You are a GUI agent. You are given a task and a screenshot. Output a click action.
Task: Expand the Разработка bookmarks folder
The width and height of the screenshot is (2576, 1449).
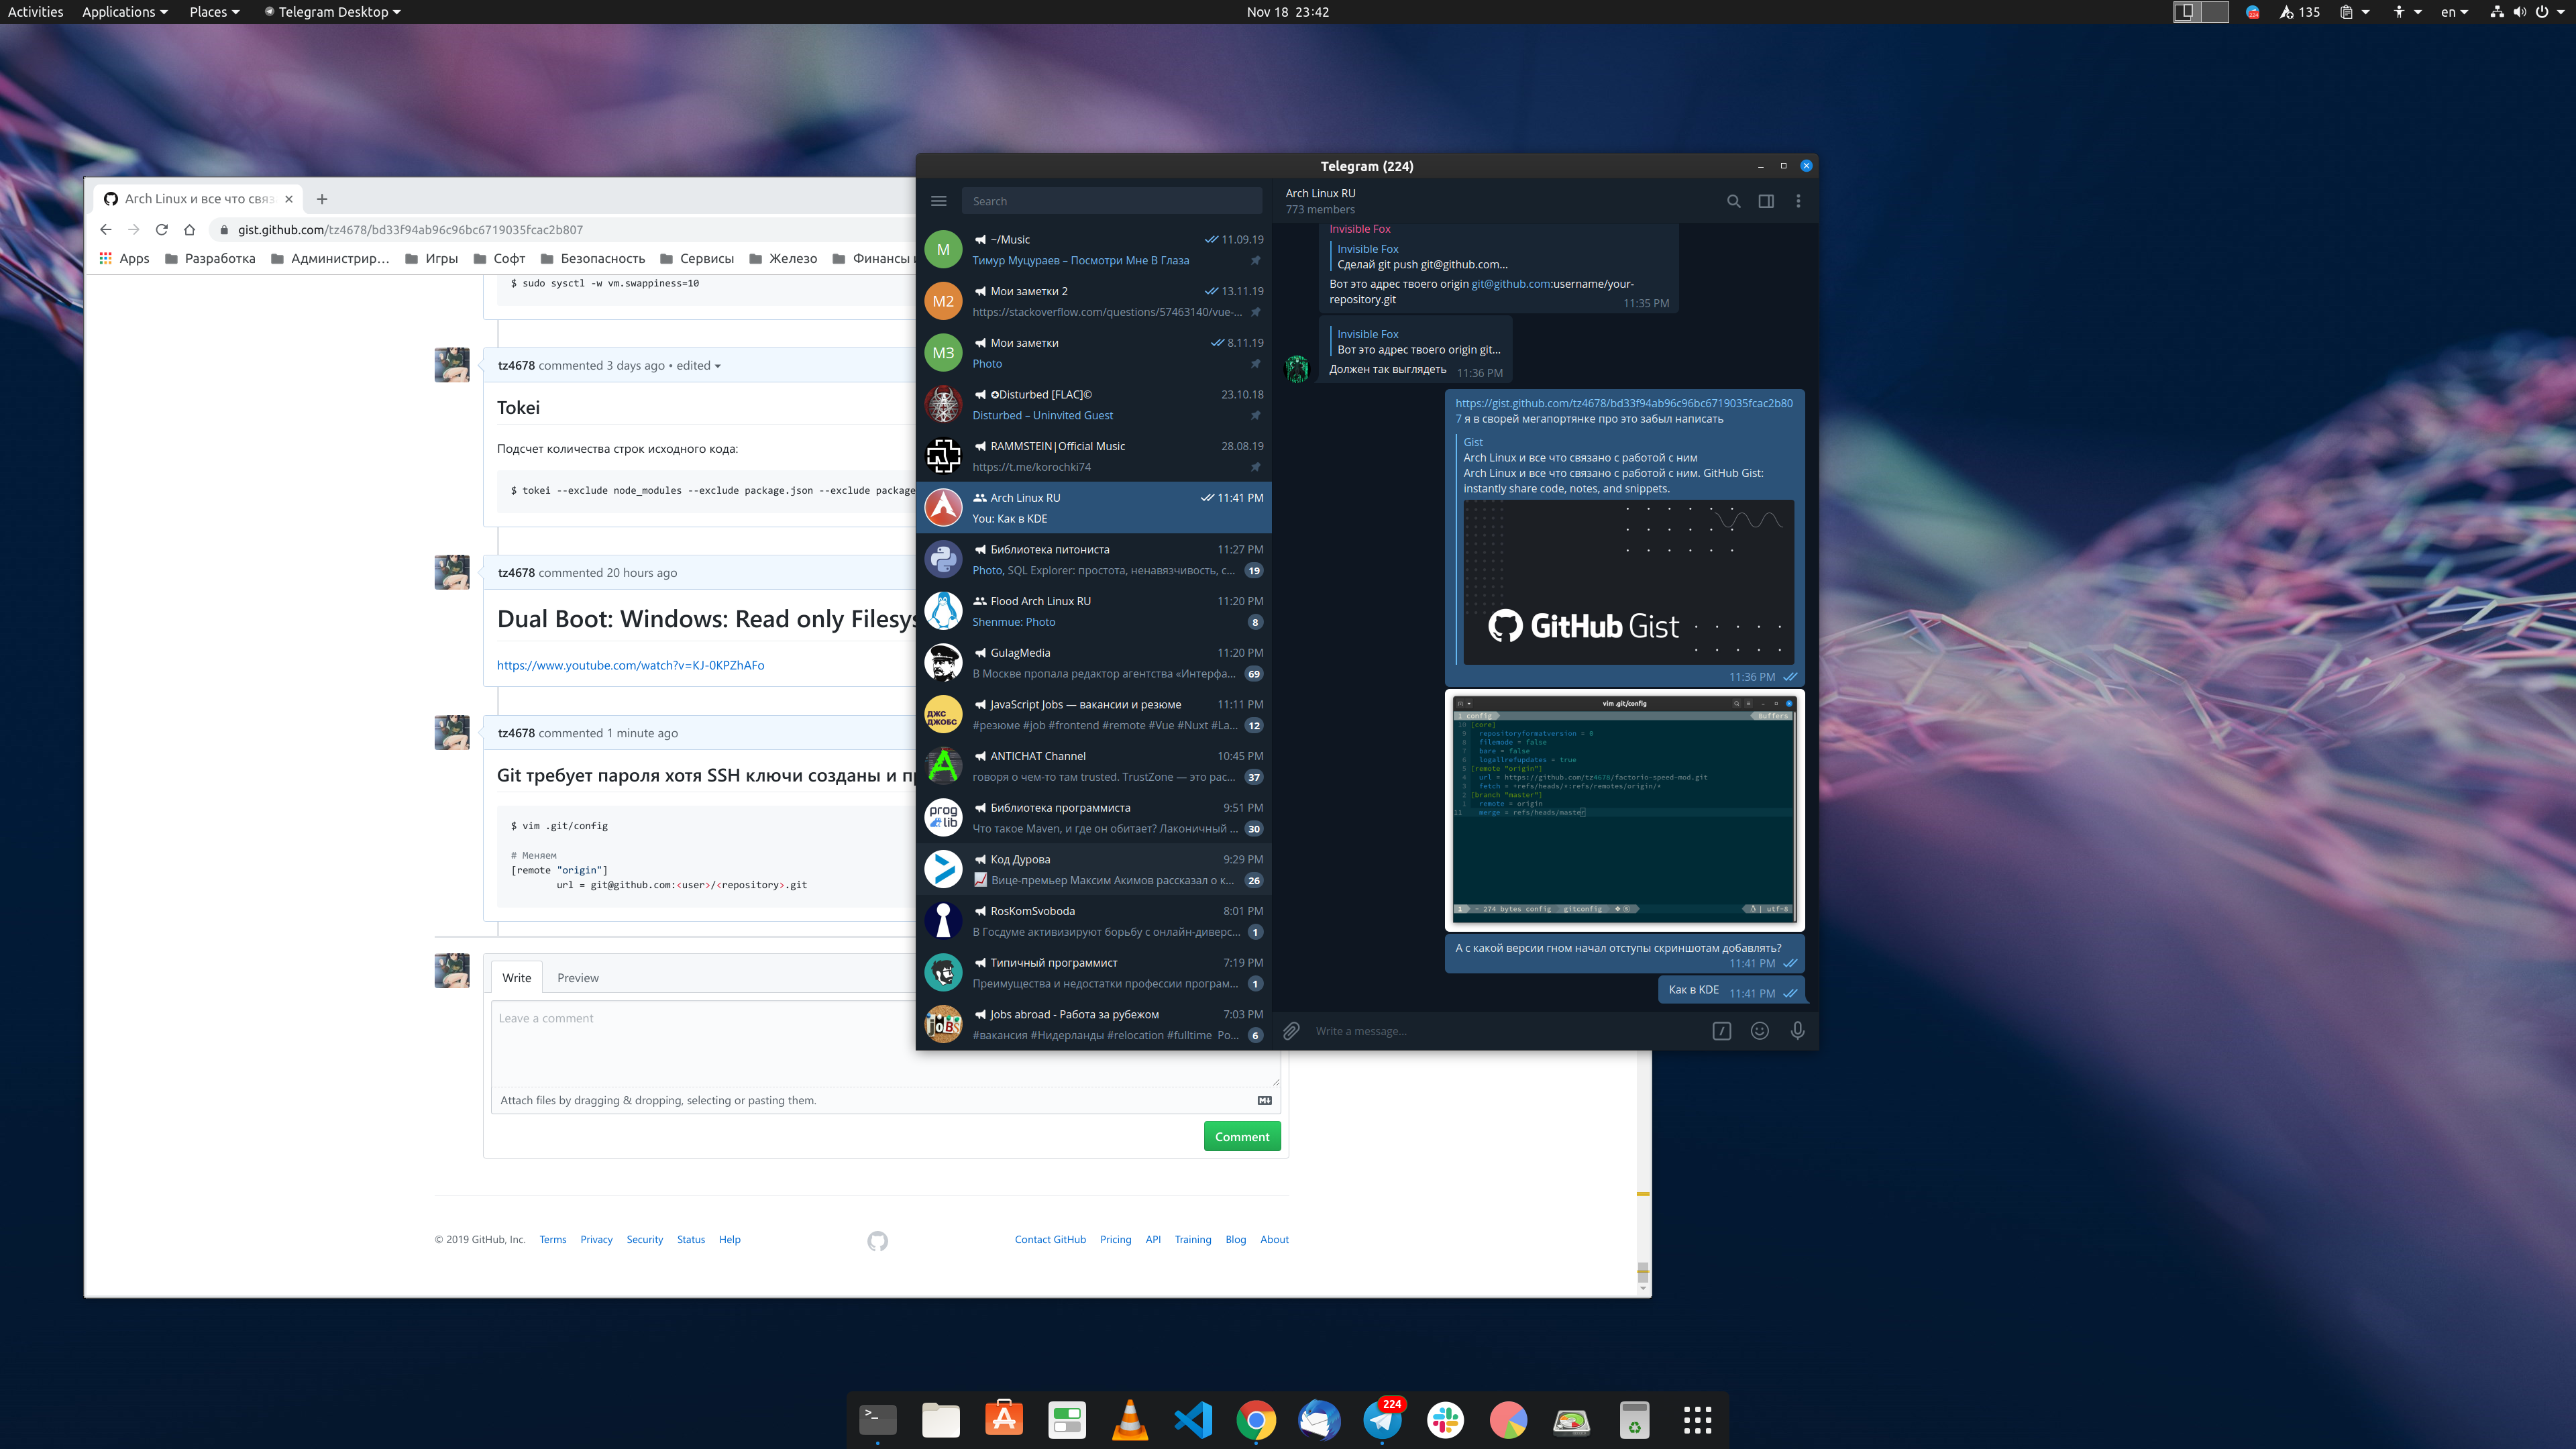tap(210, 258)
